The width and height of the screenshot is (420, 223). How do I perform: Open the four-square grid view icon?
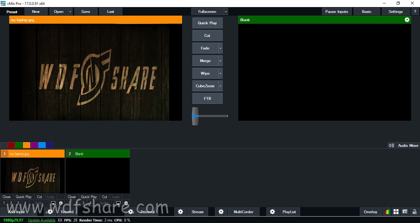coord(396,212)
